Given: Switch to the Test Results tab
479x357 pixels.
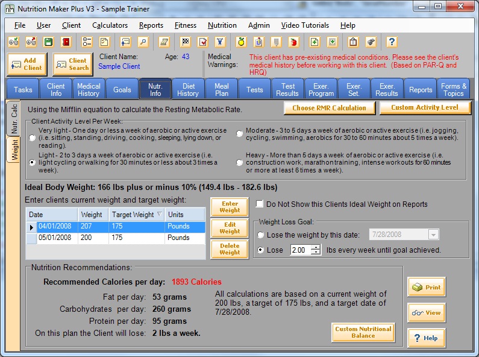Looking at the screenshot, I should [287, 90].
